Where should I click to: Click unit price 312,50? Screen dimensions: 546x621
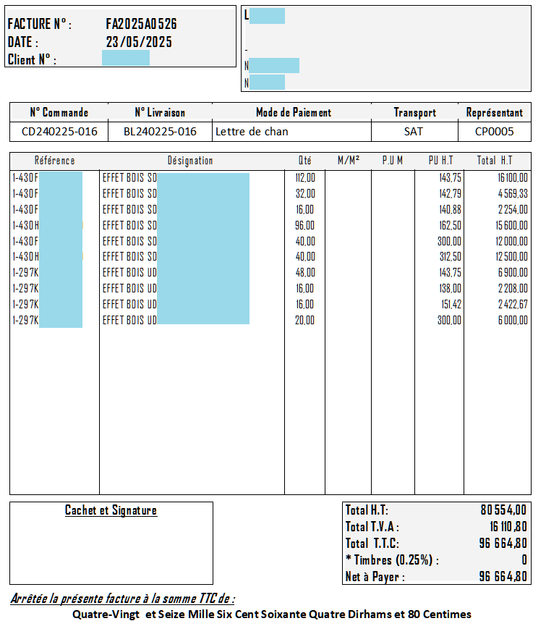coord(451,257)
